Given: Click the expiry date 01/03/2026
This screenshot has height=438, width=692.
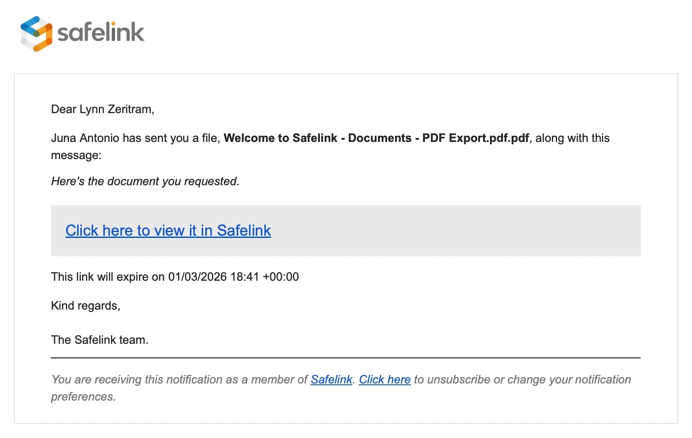Looking at the screenshot, I should [x=197, y=277].
